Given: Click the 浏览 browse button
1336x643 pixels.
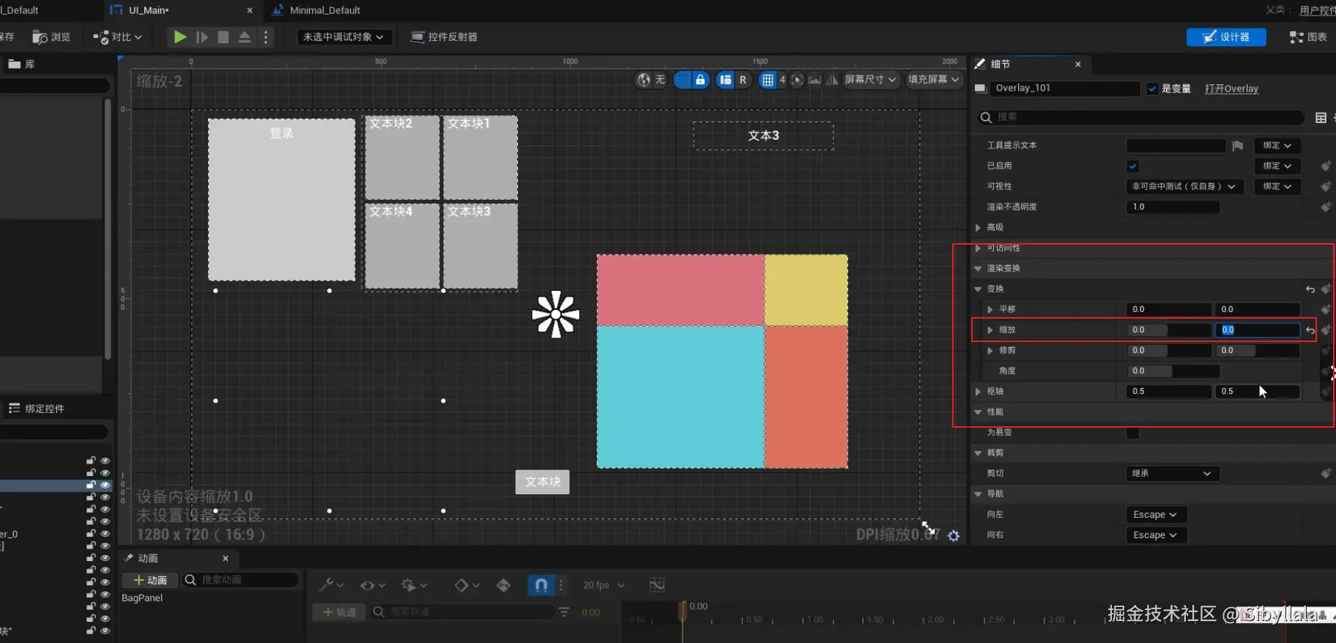Looking at the screenshot, I should pos(51,37).
